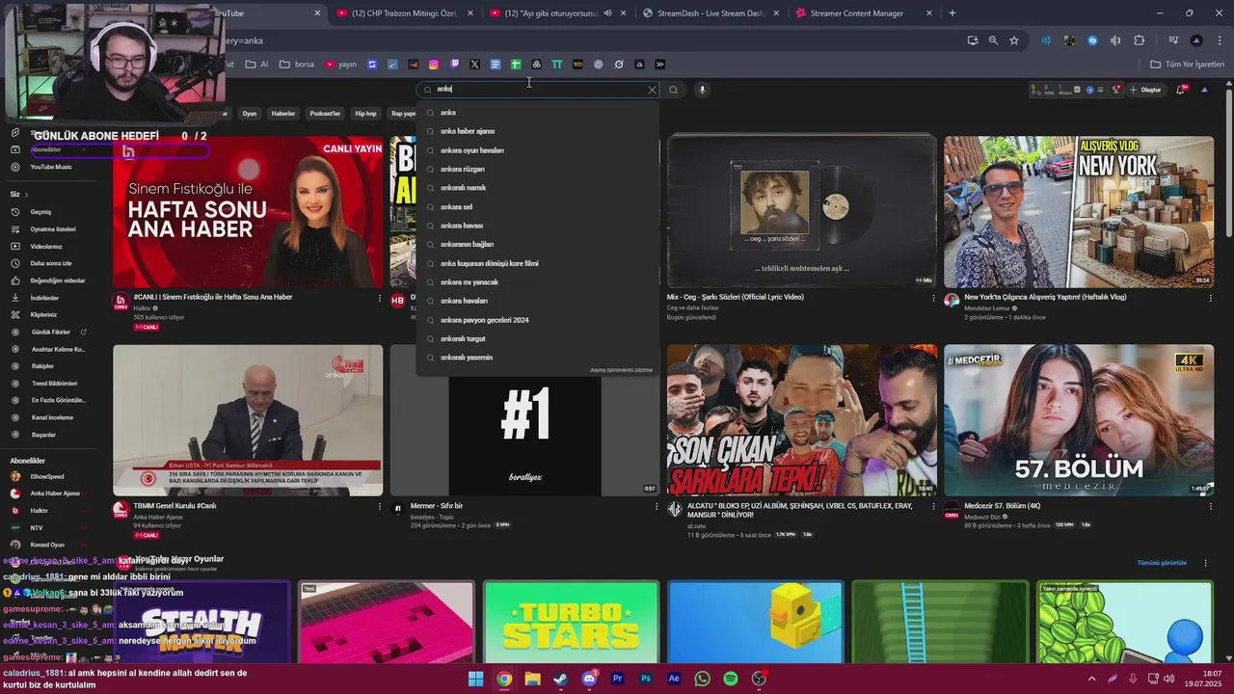
Task: Open Geçmiş history in sidebar
Action: [x=40, y=212]
